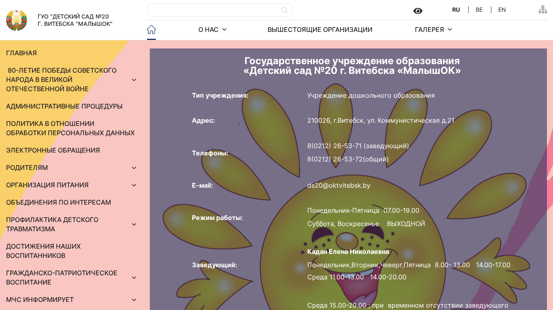
Task: Click phone 8(0212) 26-53-72(общий)
Action: [x=348, y=159]
